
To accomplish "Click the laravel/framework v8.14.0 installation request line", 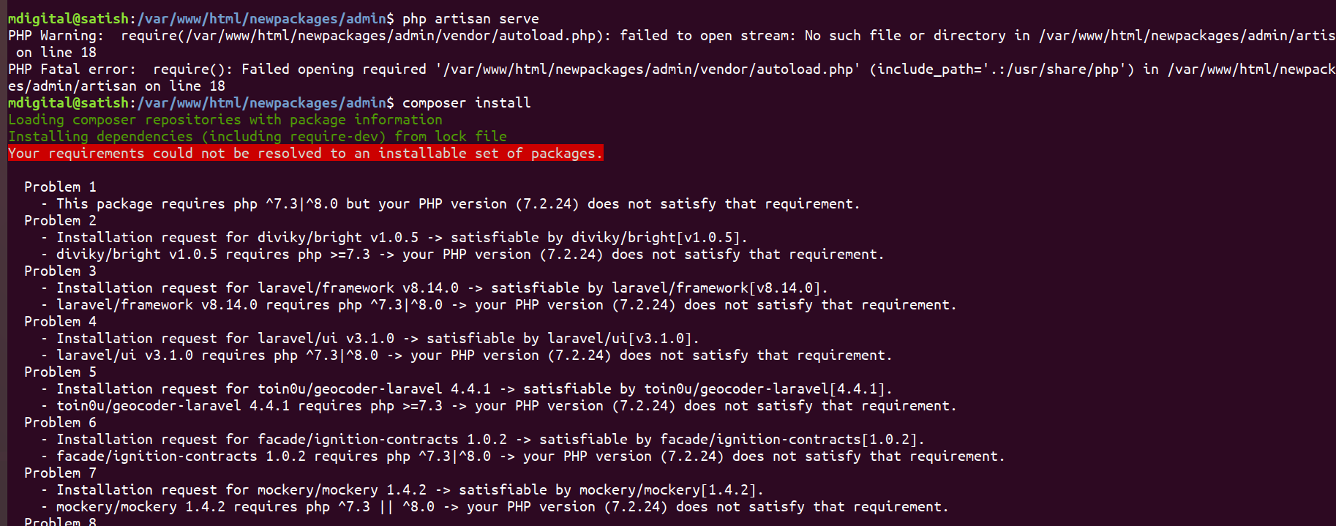I will [435, 288].
